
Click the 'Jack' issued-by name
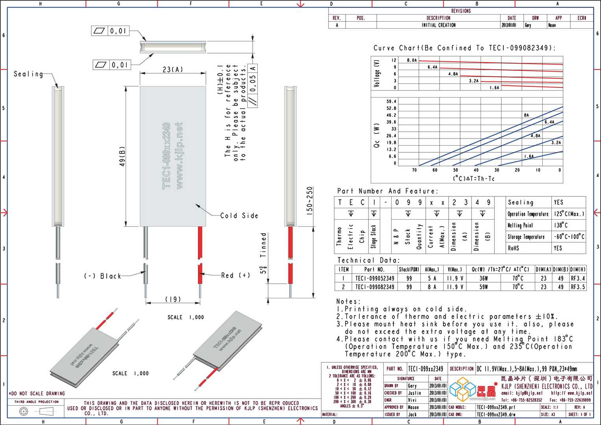(412, 414)
